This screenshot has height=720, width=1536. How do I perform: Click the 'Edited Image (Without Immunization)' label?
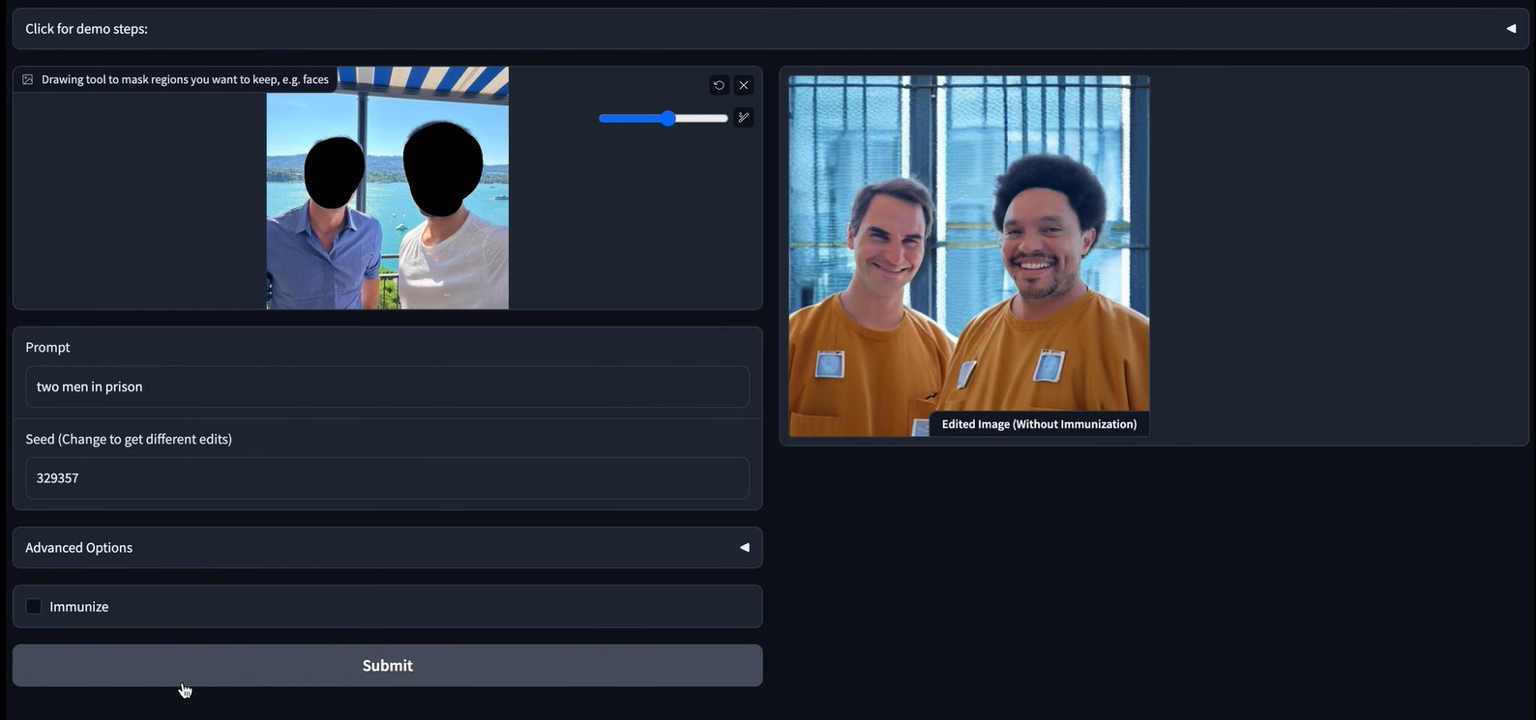1040,424
